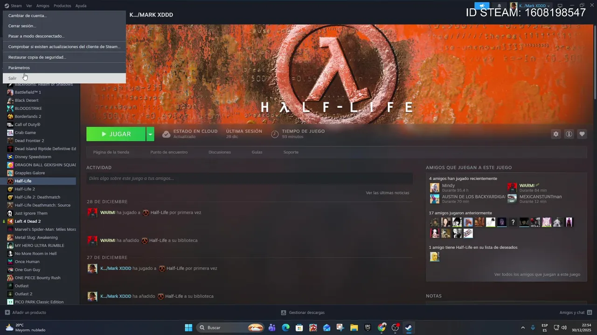Screen dimensions: 597x335
Task: Open the Steam menu in the menu bar
Action: (x=13, y=6)
